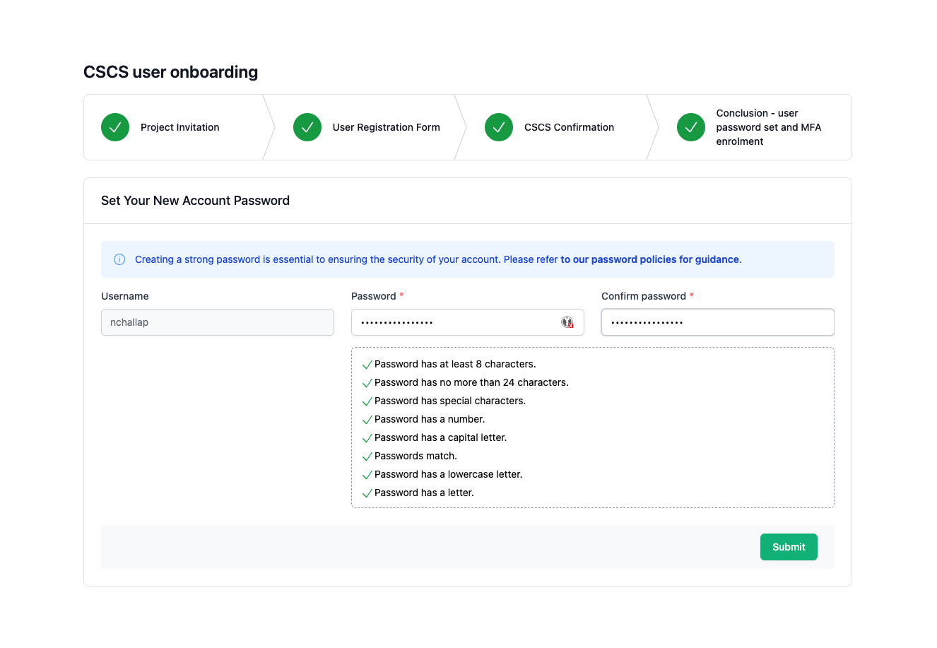
Task: Select the 'User Registration Form' step label
Action: (x=386, y=127)
